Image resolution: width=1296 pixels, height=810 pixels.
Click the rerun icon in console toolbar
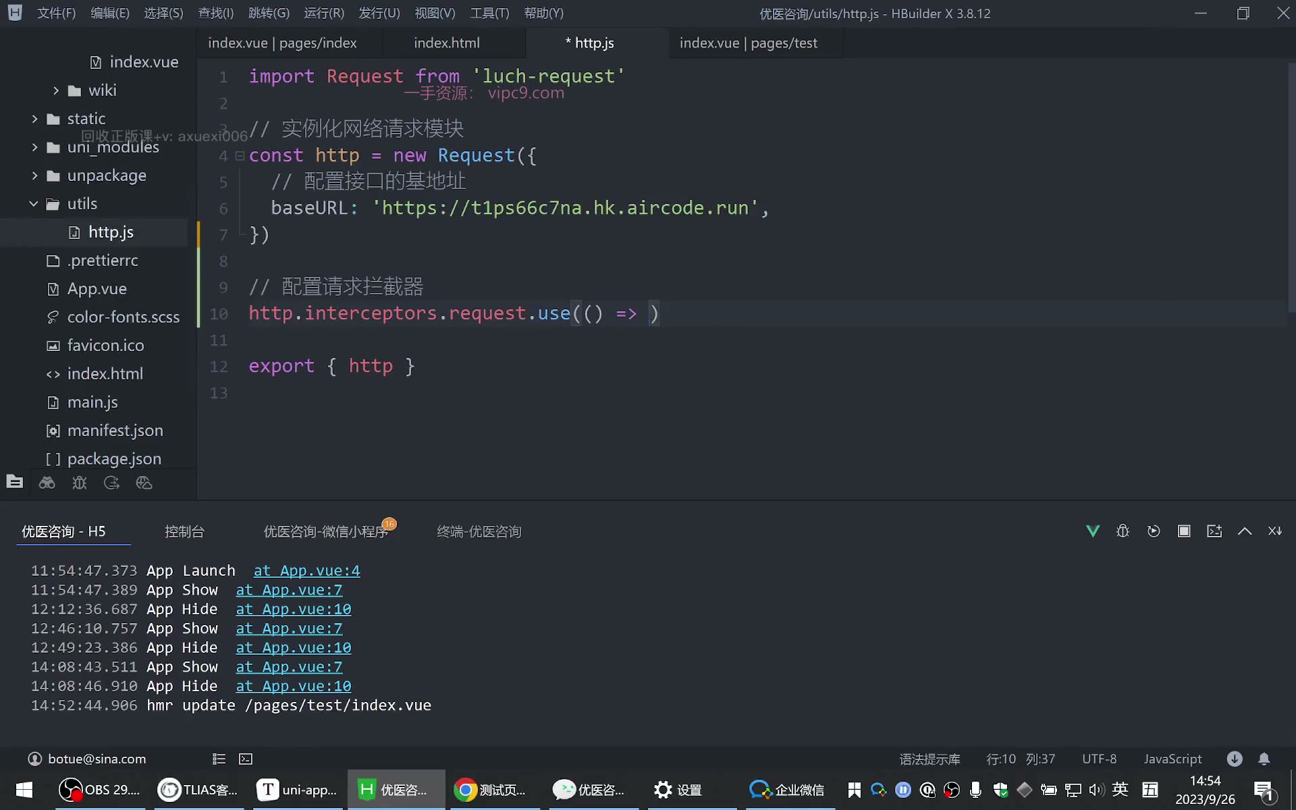(1154, 531)
